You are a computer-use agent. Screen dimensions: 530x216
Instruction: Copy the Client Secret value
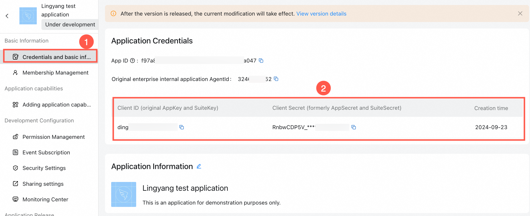(x=354, y=127)
